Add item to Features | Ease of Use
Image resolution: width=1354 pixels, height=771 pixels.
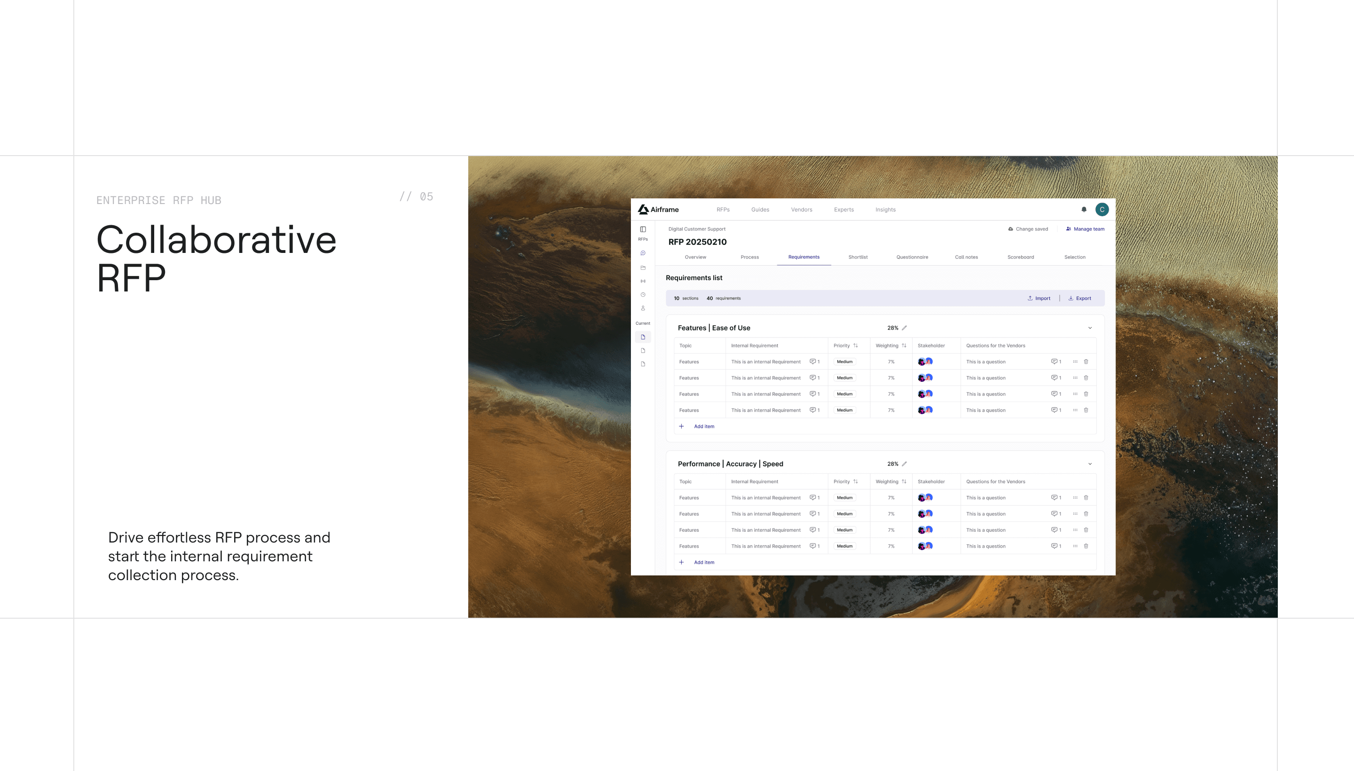point(697,427)
